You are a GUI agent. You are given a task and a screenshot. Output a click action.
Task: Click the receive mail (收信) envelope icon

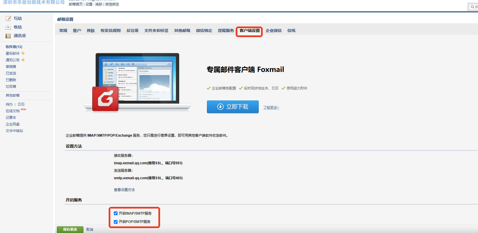(8, 27)
